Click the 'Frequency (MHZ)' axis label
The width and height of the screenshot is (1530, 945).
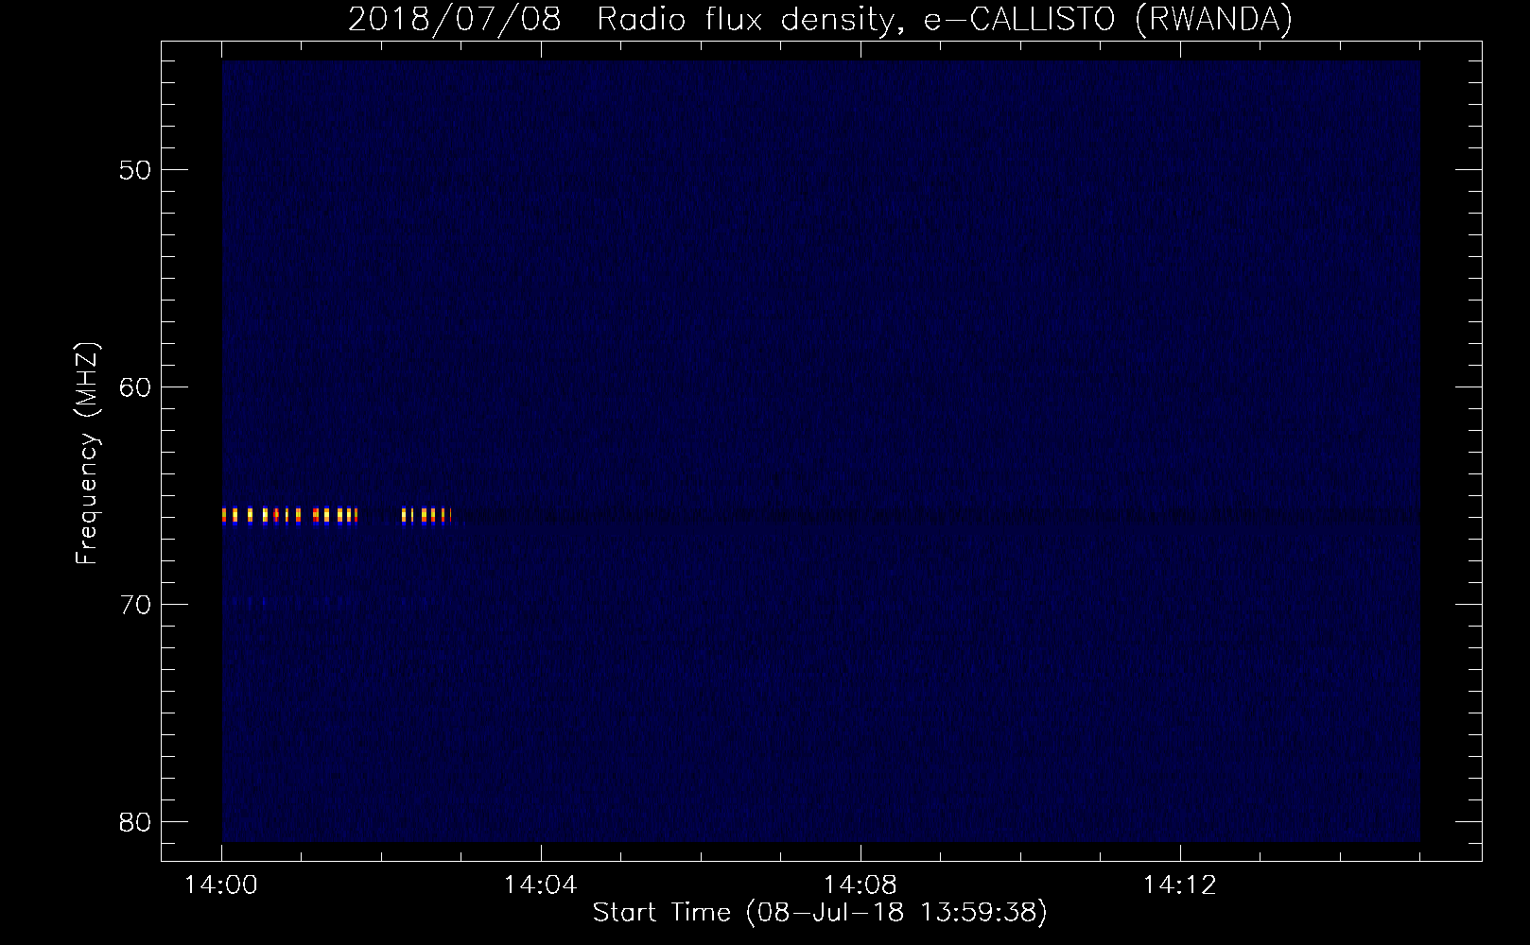pos(87,454)
